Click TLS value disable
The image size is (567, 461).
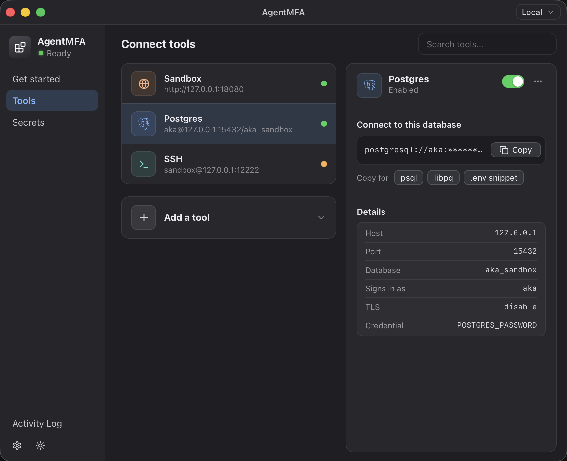(520, 307)
